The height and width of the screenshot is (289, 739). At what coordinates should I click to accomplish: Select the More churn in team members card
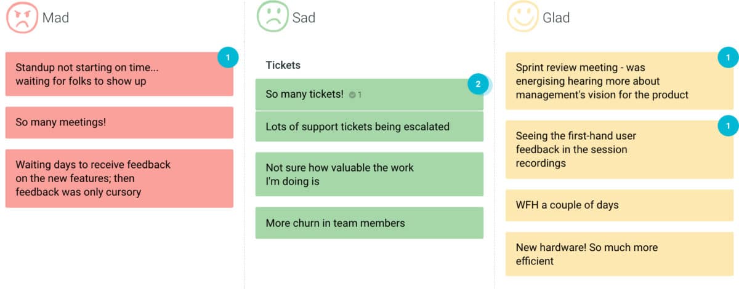coord(369,223)
